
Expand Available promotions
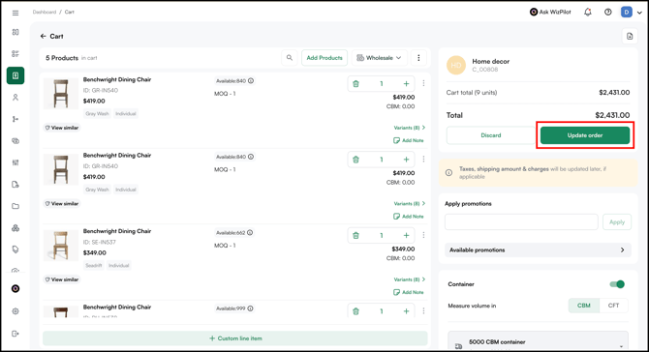538,249
